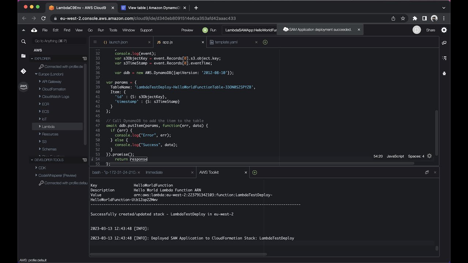The image size is (468, 263).
Task: Open the EXPLORER section options menu
Action: (x=84, y=58)
